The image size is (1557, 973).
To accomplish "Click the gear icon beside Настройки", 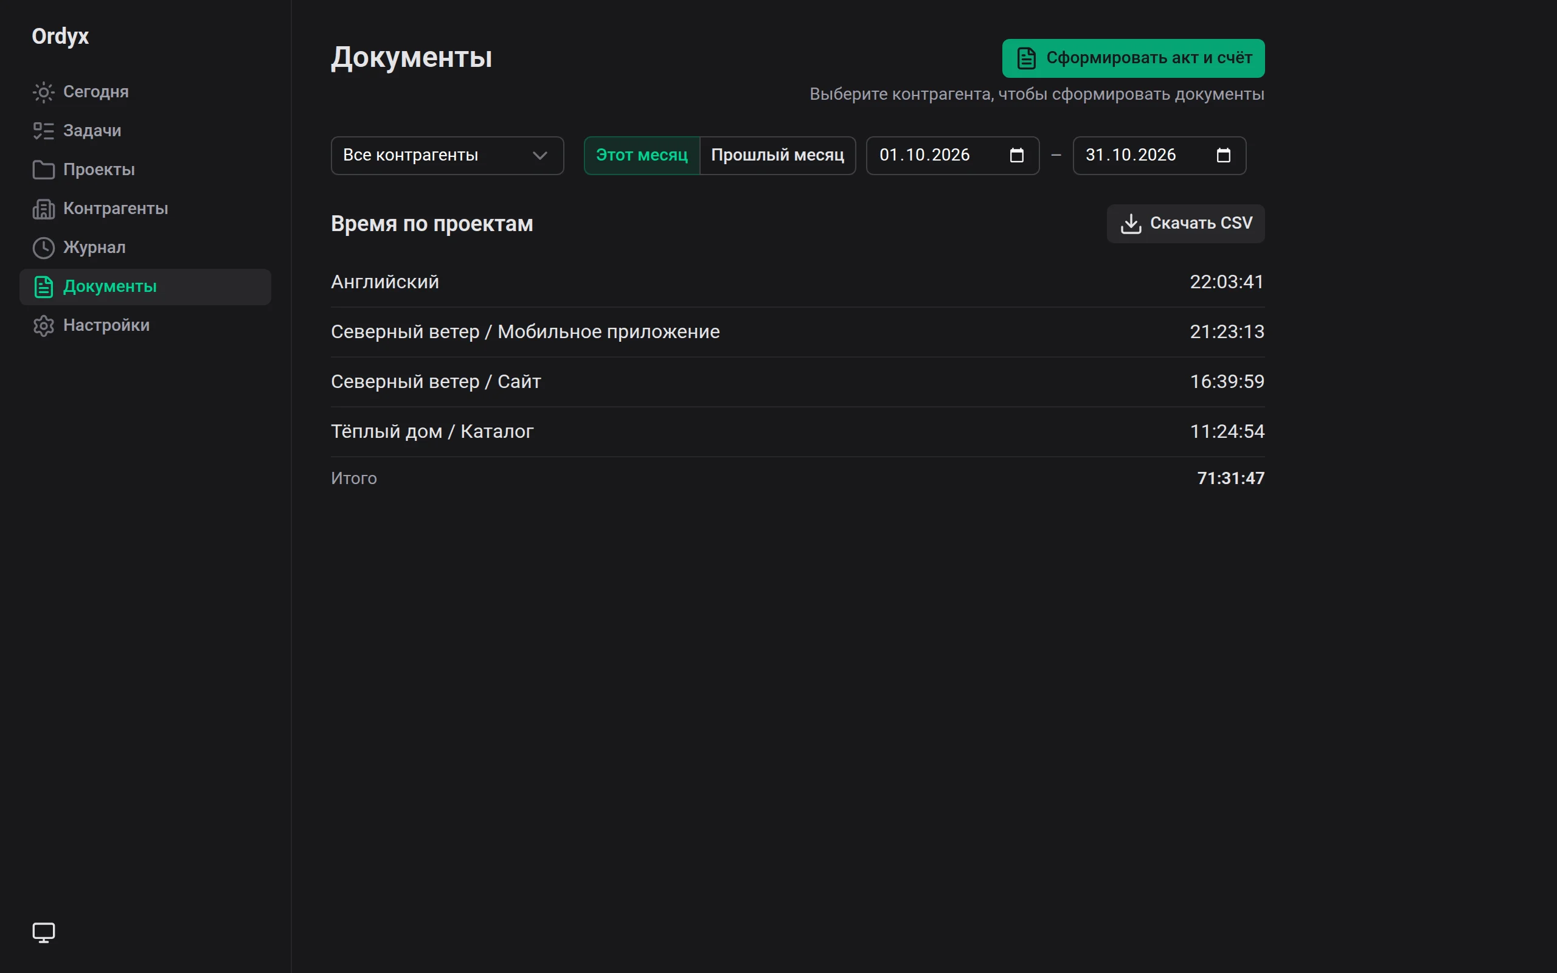I will click(x=44, y=325).
